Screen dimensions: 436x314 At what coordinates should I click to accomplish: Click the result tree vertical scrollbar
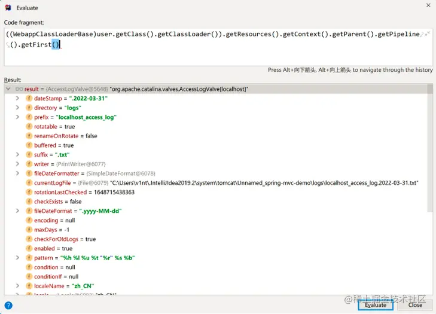[x=430, y=147]
